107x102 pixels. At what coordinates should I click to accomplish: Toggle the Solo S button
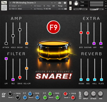click(x=70, y=3)
